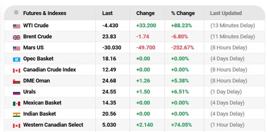Screen dimensions: 268x132
Task: Click the Last Updated column header
Action: pyautogui.click(x=226, y=13)
